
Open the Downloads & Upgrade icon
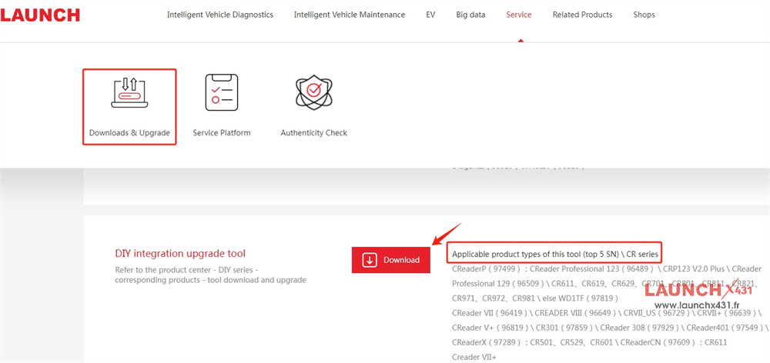pyautogui.click(x=129, y=93)
